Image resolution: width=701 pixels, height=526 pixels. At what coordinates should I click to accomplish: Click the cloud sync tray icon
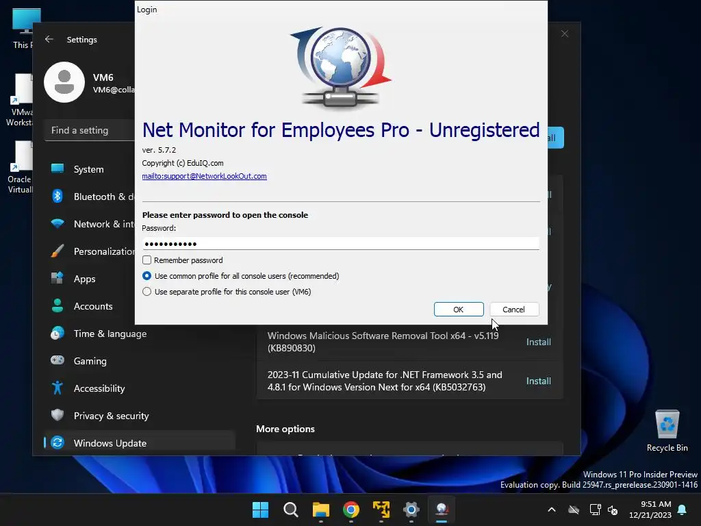pyautogui.click(x=574, y=510)
